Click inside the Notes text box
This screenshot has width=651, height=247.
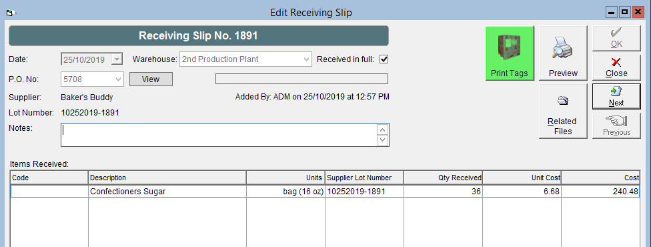[x=219, y=135]
